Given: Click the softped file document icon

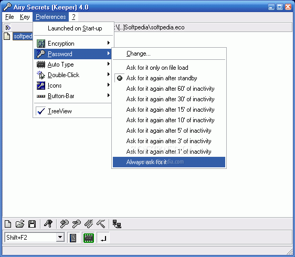Looking at the screenshot, I should pos(7,36).
